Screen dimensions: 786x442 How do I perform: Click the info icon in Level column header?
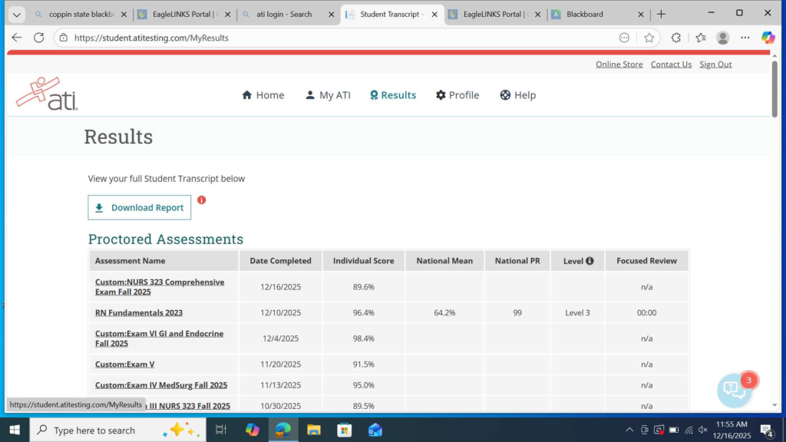[x=589, y=261]
